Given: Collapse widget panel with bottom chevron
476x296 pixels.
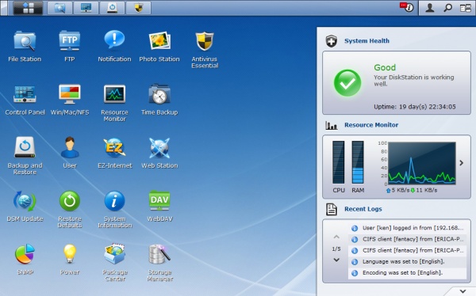Looking at the screenshot, I should click(x=463, y=291).
